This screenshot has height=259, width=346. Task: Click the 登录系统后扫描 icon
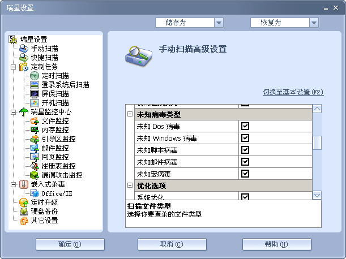pyautogui.click(x=35, y=85)
